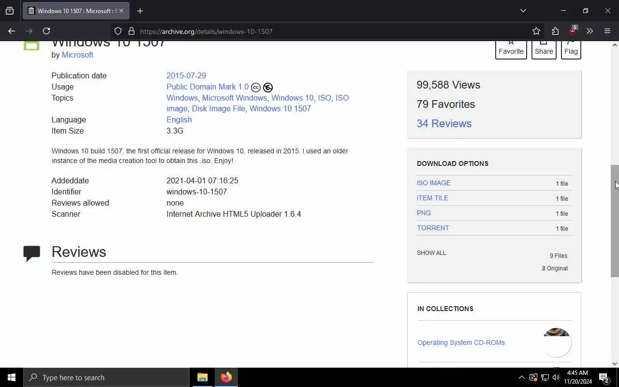619x387 pixels.
Task: Close the Windows 10 1507 tab
Action: pos(121,11)
